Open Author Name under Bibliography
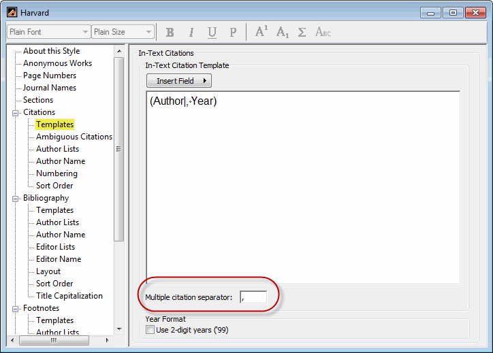The image size is (493, 353). point(61,235)
